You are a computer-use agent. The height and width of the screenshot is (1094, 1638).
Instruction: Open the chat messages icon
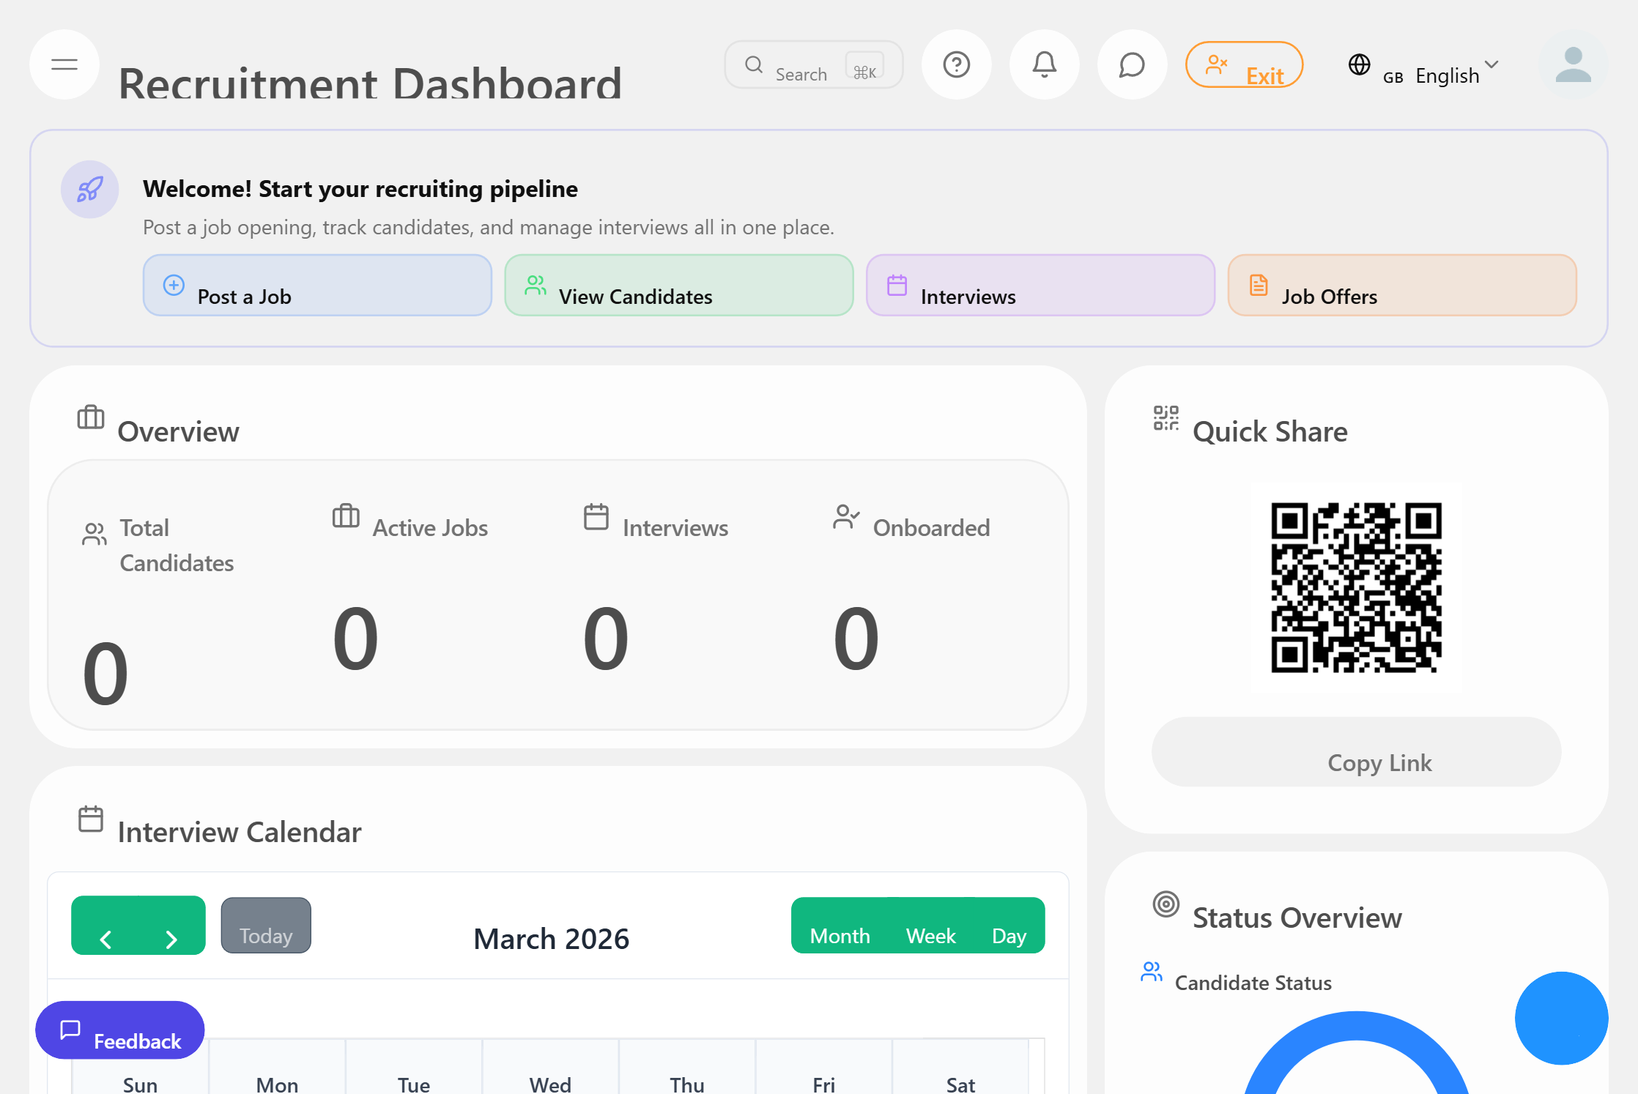click(x=1132, y=64)
